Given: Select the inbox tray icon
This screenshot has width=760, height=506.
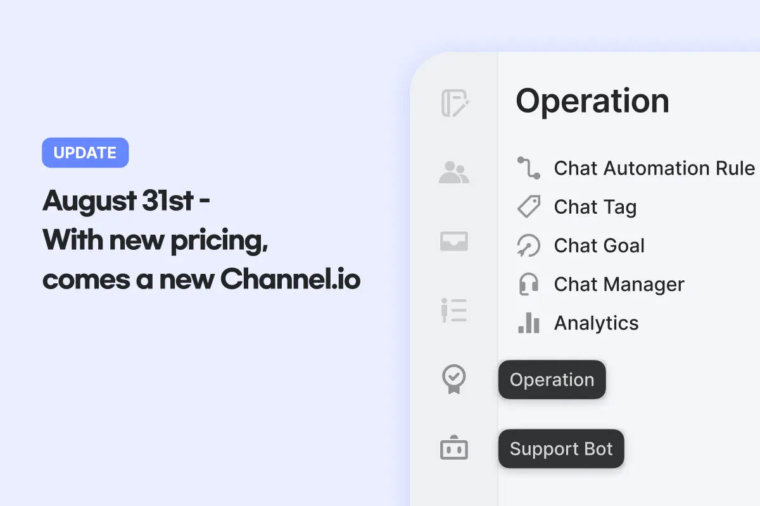Looking at the screenshot, I should point(454,242).
